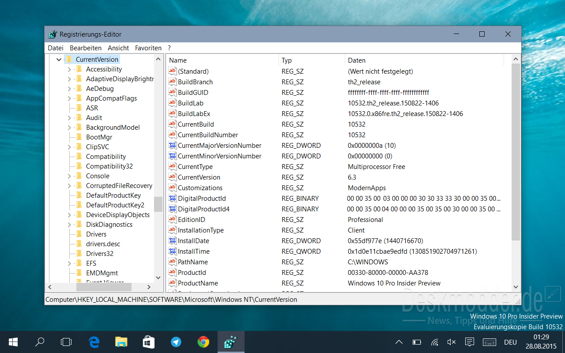Viewport: 565px width, 353px height.
Task: Click the tree pane vertical scrollbar thumb
Action: click(158, 204)
